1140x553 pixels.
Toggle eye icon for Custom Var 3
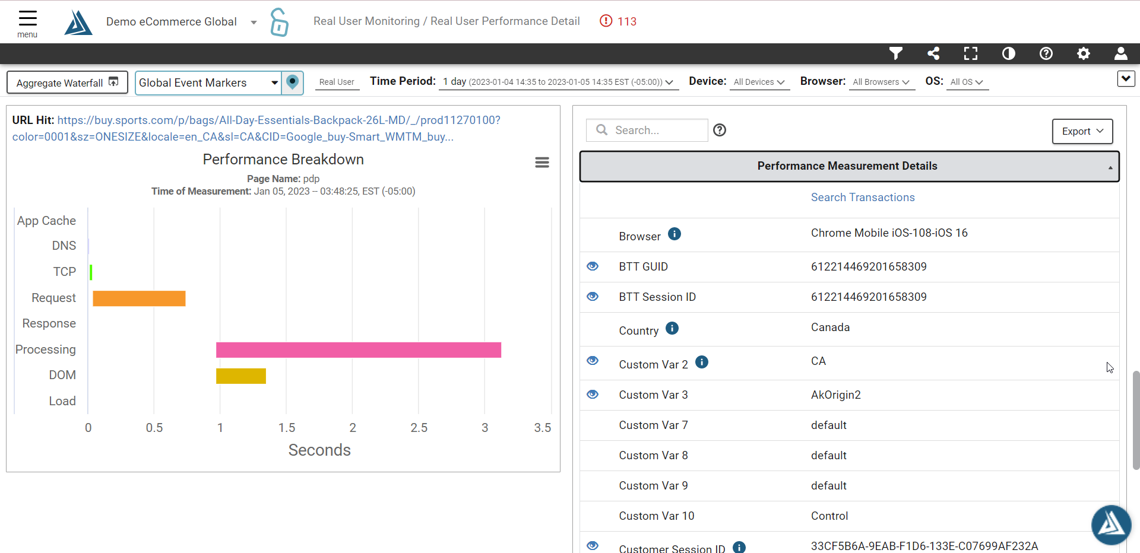[x=593, y=395]
